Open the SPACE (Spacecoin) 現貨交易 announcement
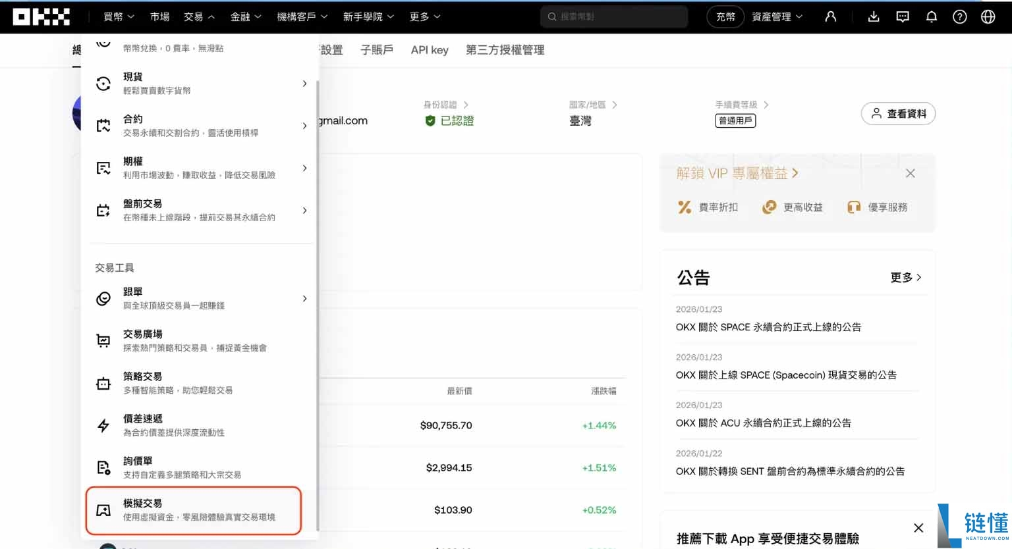The height and width of the screenshot is (549, 1012). click(786, 375)
